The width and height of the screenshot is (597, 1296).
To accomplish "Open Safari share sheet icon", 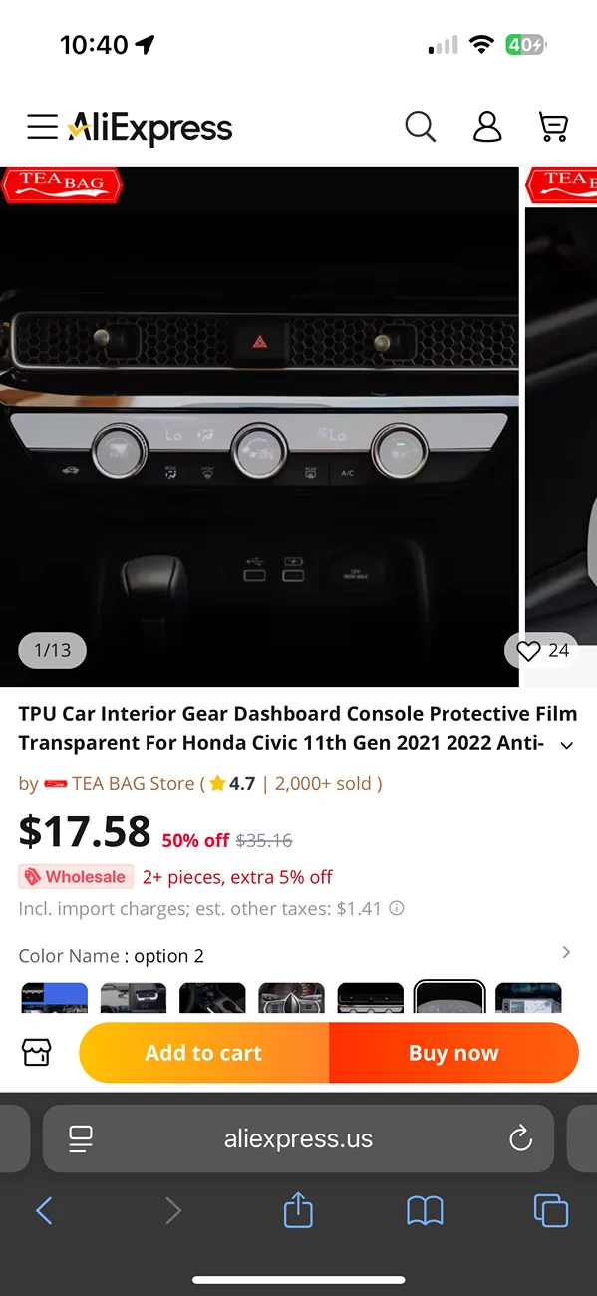I will pyautogui.click(x=298, y=1210).
